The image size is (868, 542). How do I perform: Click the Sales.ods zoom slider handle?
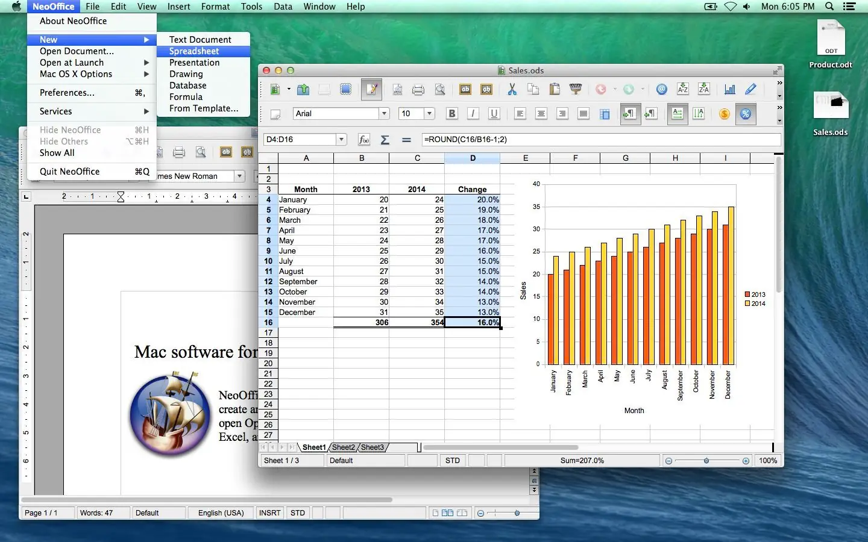pyautogui.click(x=706, y=461)
